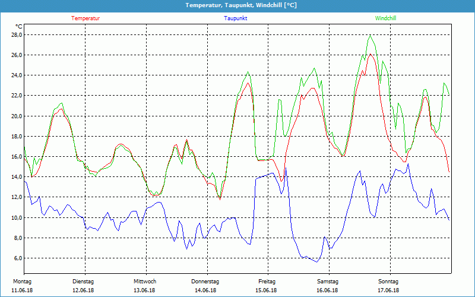Click the 6,0 y-axis value
Screen dimensions: 475x297
point(18,258)
